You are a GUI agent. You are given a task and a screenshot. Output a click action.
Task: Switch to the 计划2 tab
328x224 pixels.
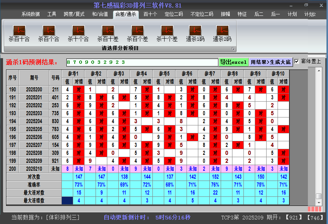point(310,14)
